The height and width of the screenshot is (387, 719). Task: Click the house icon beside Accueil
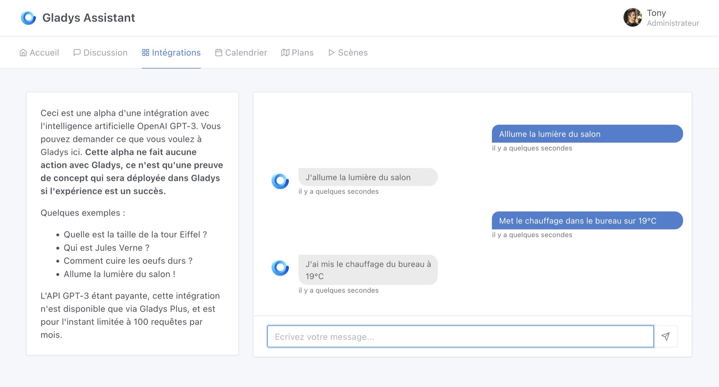tap(23, 53)
